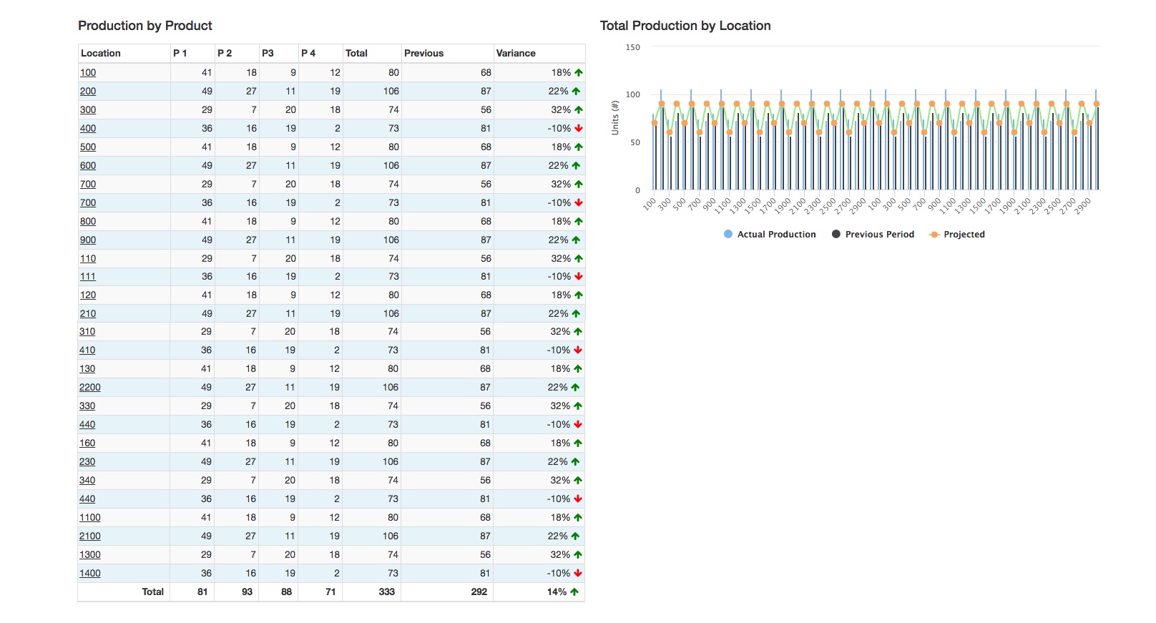Click the green up arrow in the Total row
This screenshot has width=1156, height=623.
click(x=574, y=592)
